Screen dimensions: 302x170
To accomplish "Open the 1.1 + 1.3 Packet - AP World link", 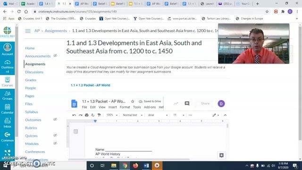I will (90, 85).
